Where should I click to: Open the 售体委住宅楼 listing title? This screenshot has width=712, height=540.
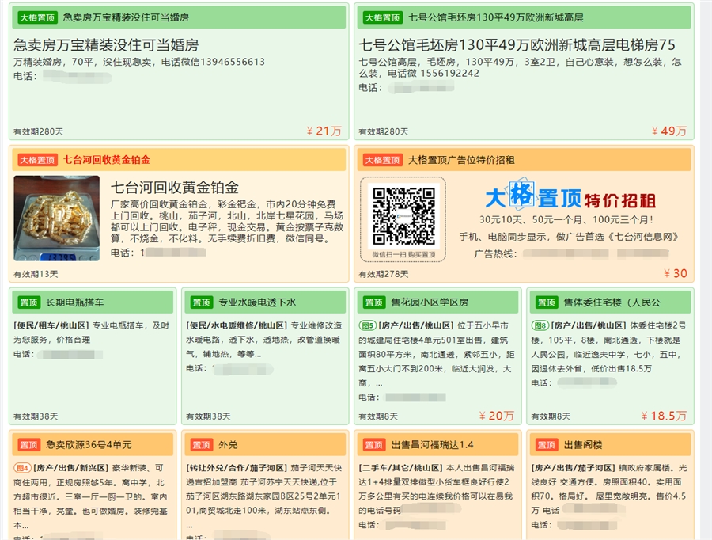click(x=612, y=302)
